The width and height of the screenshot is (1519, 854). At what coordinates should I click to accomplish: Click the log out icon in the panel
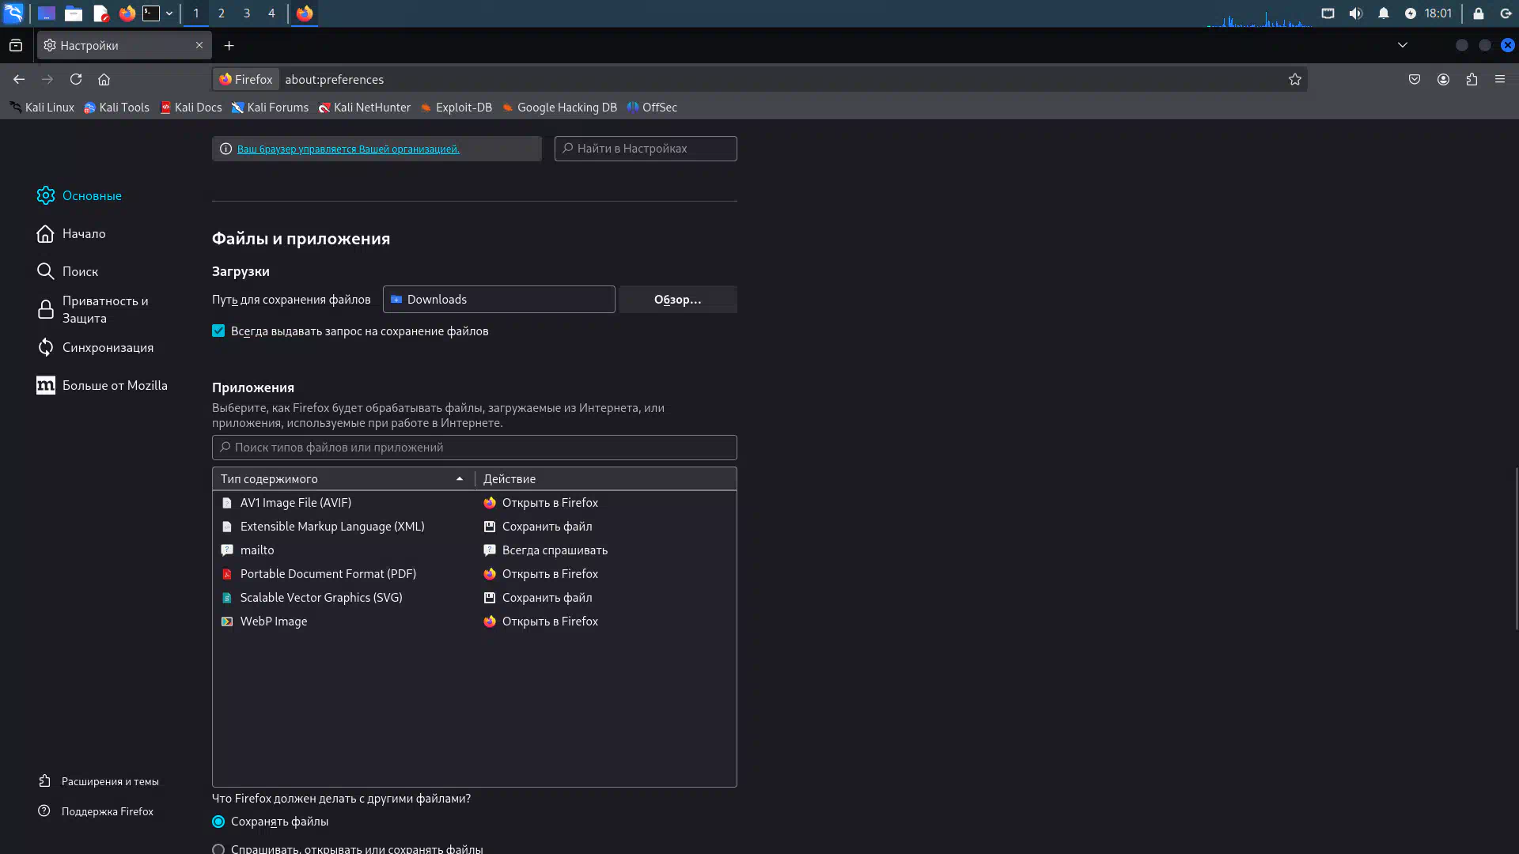[x=1506, y=13]
